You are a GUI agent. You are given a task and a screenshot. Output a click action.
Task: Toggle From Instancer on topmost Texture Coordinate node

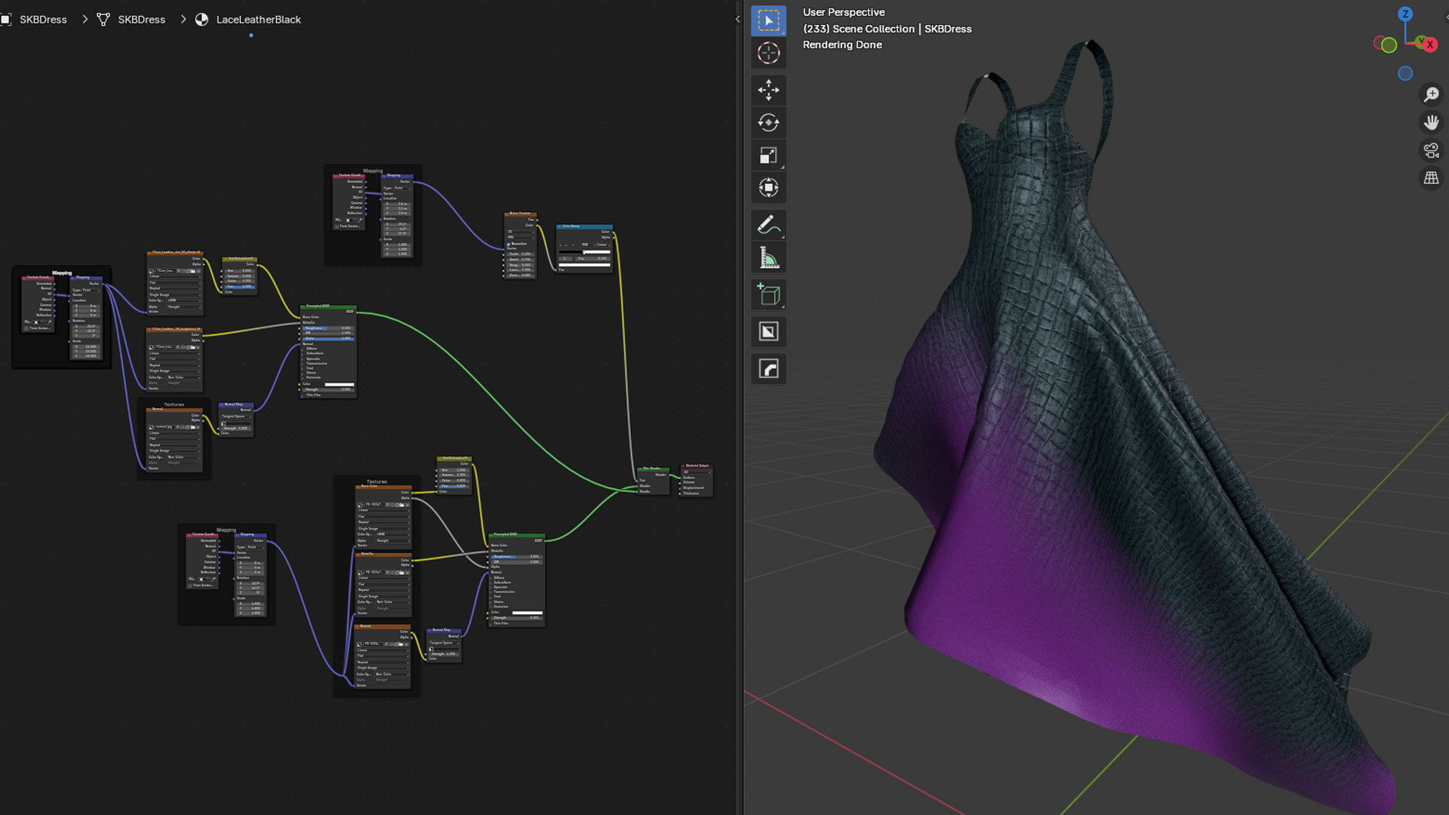337,226
